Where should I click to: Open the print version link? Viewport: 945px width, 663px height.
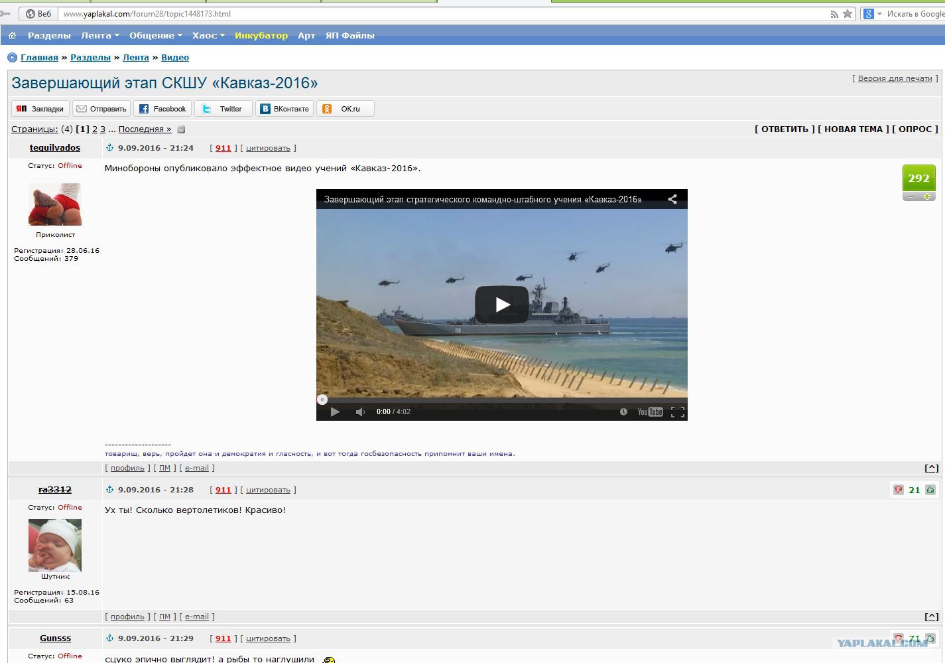895,78
